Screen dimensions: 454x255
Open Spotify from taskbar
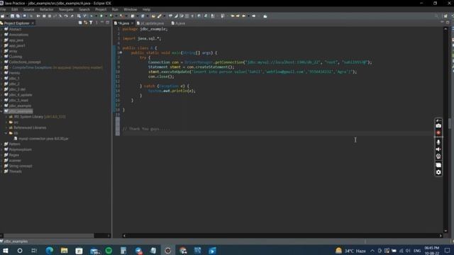pyautogui.click(x=109, y=250)
